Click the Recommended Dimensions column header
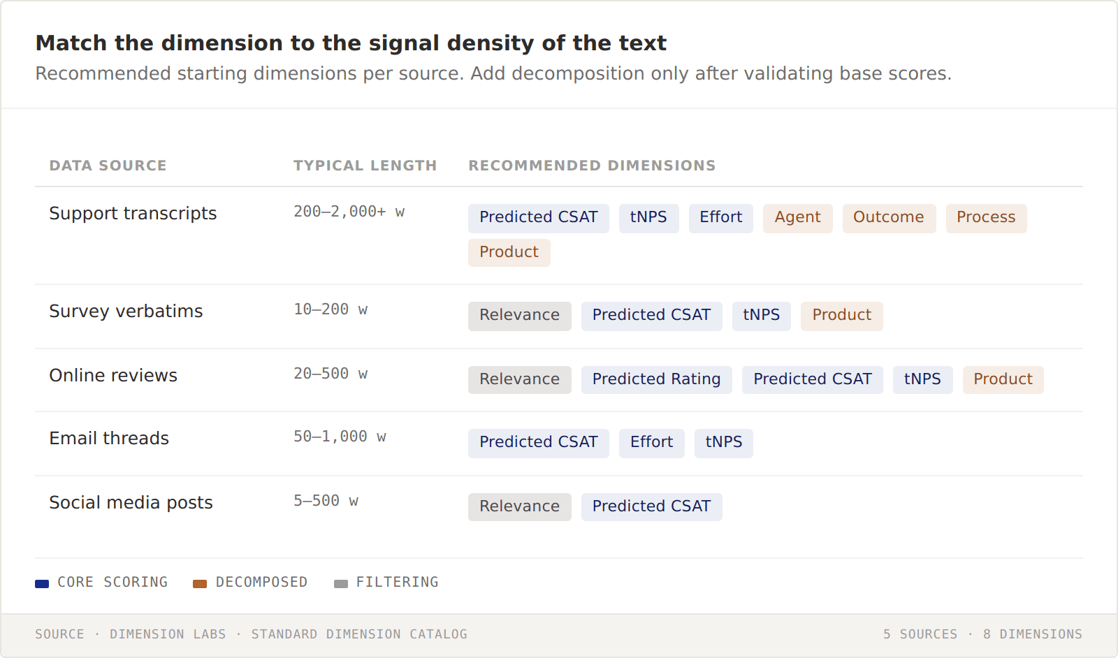Screen dimensions: 1118x658 point(592,166)
